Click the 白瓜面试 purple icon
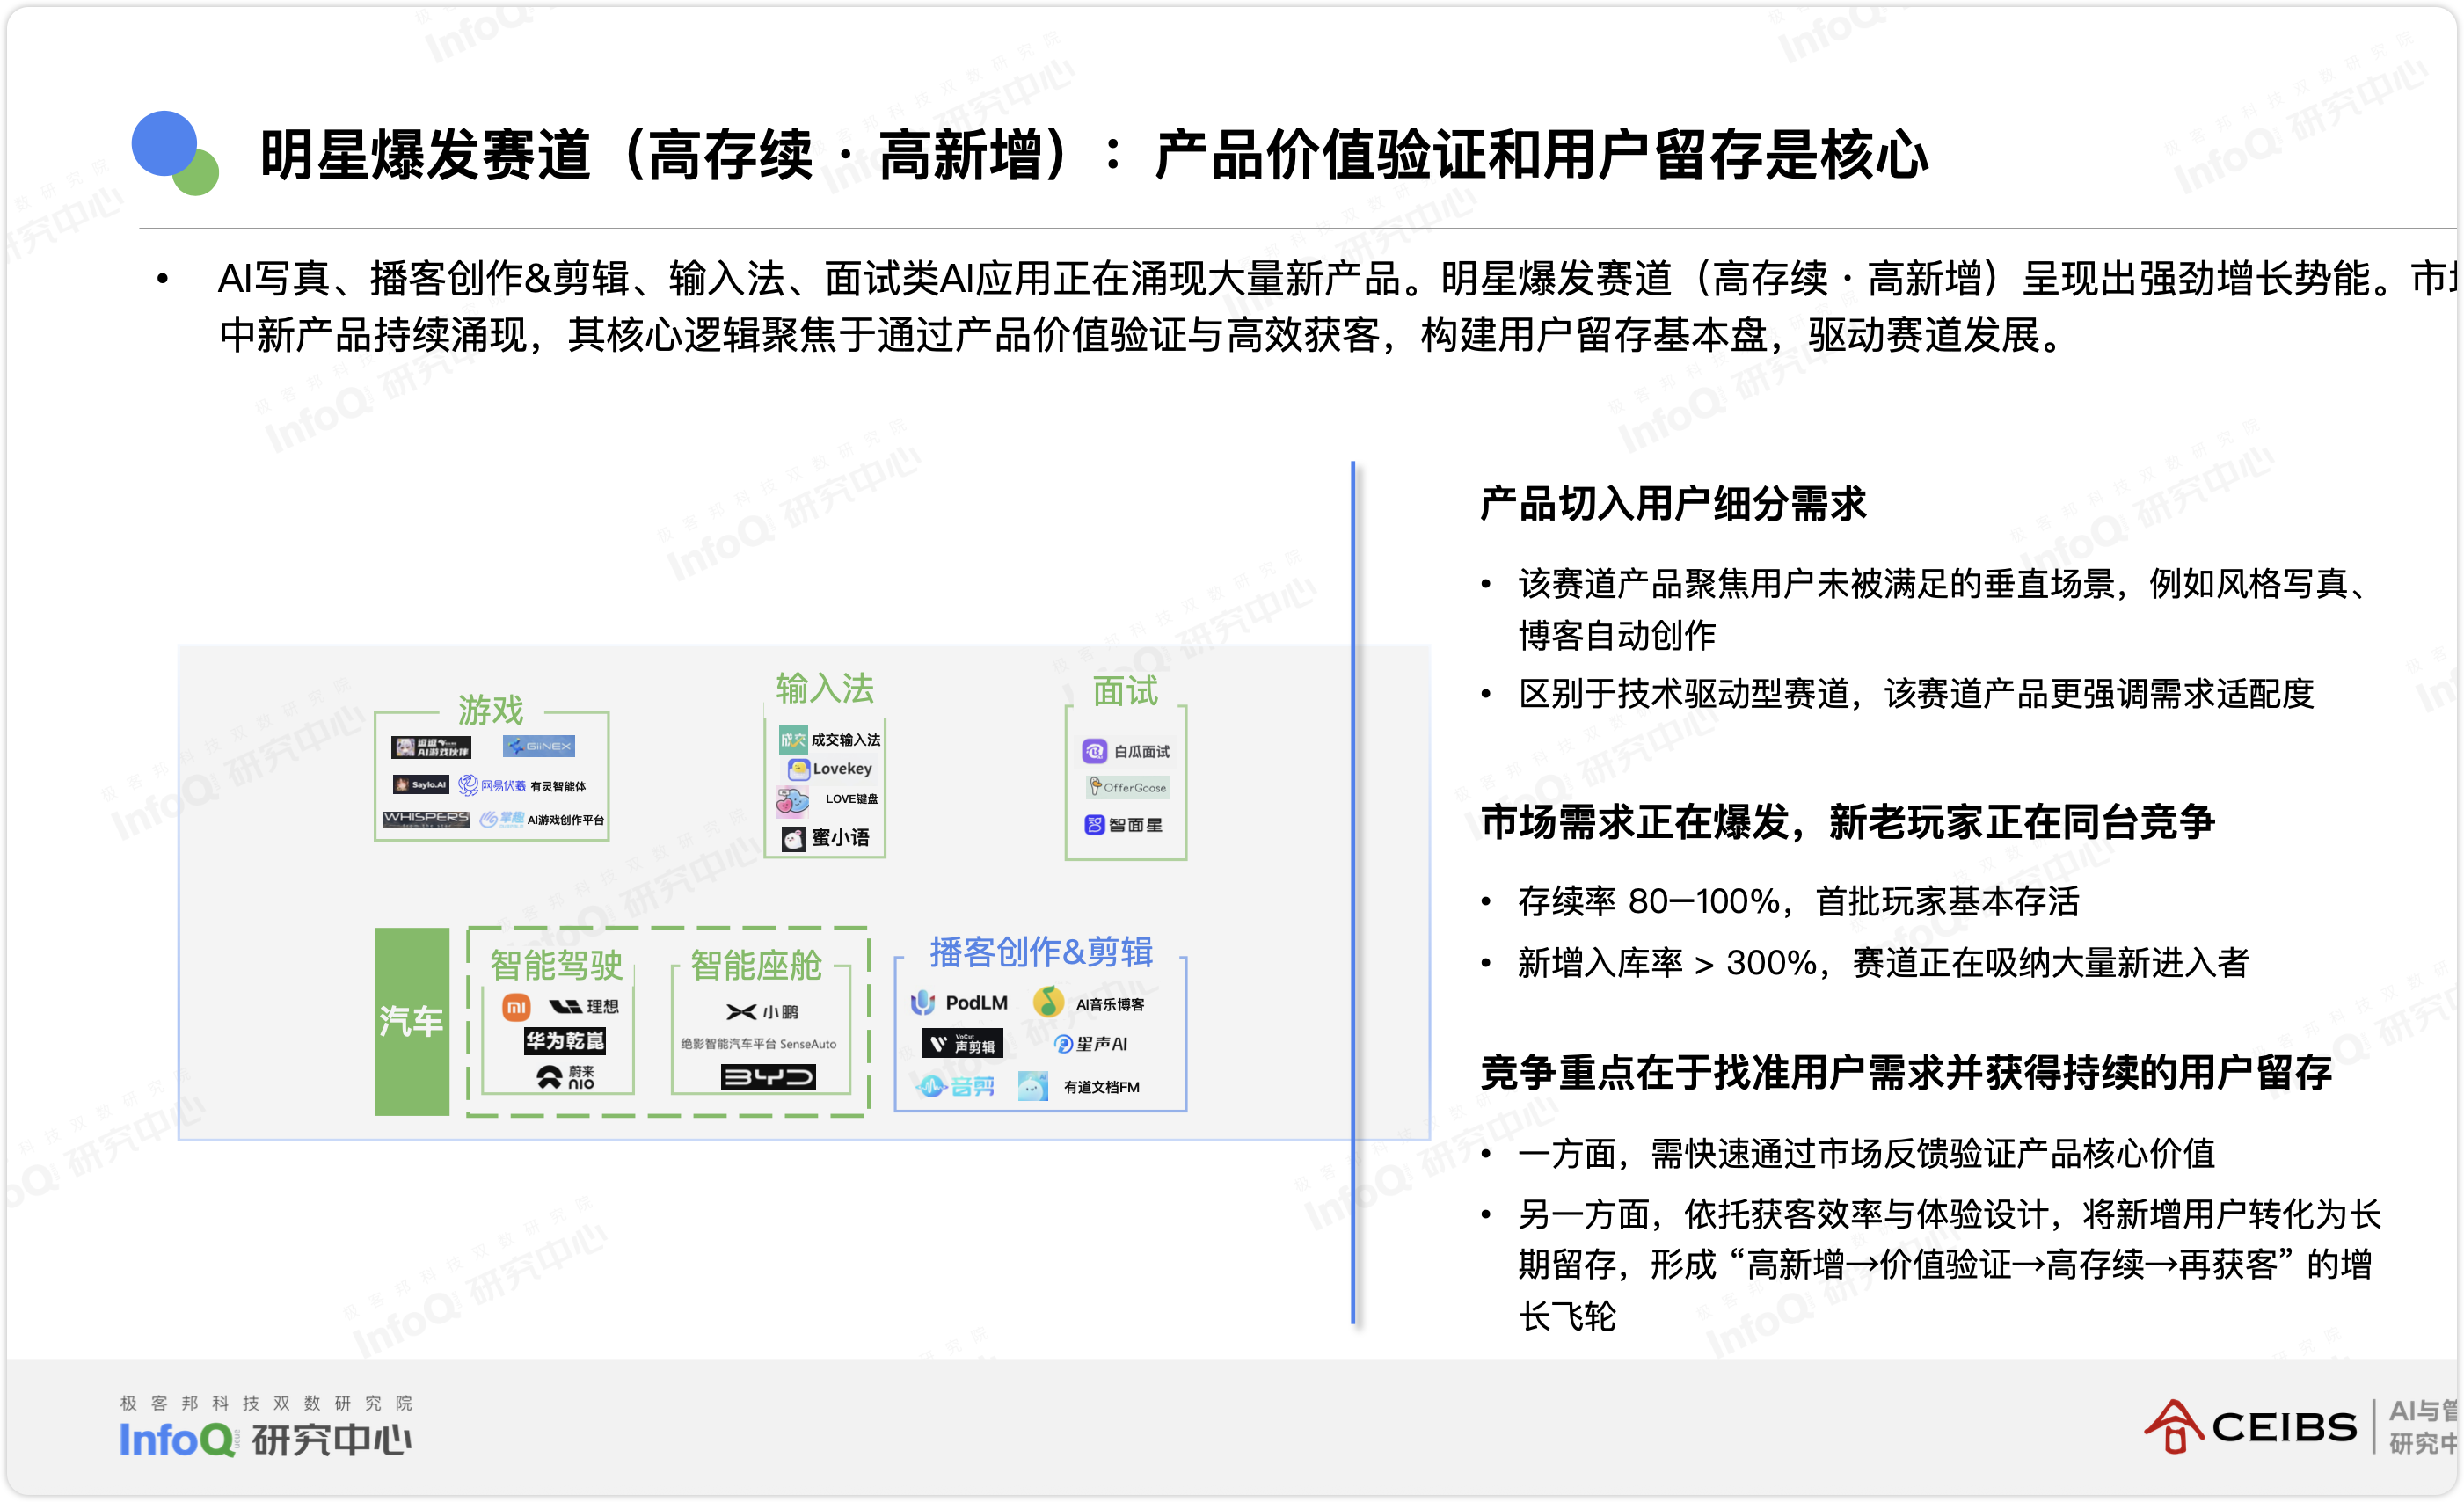The image size is (2464, 1502). tap(1094, 751)
